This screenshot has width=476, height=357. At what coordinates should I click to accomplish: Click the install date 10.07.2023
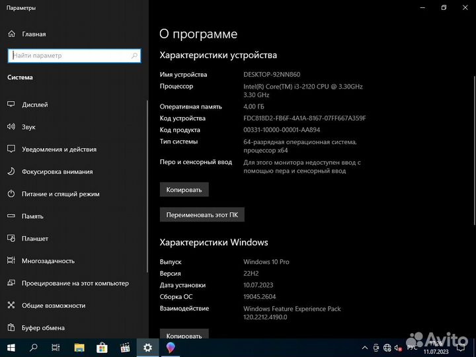(258, 286)
